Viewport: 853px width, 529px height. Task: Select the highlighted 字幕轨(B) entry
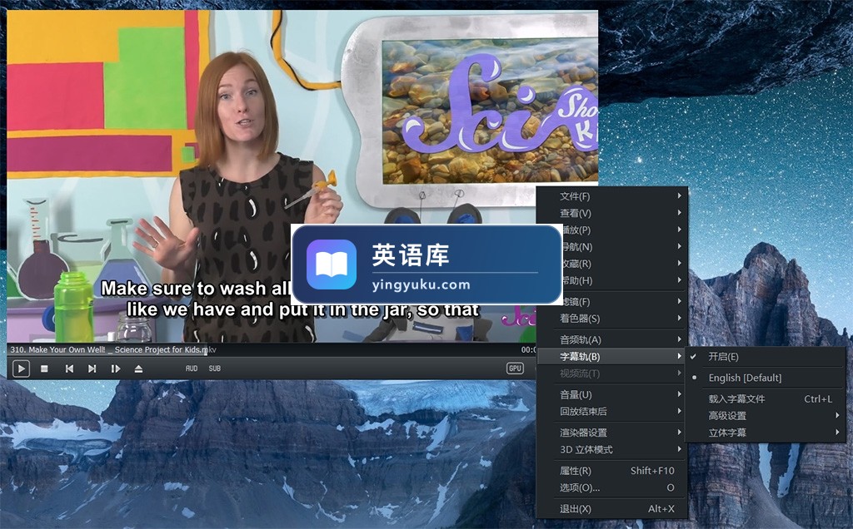(612, 356)
